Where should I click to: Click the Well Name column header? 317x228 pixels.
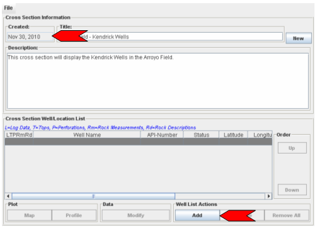[87, 135]
